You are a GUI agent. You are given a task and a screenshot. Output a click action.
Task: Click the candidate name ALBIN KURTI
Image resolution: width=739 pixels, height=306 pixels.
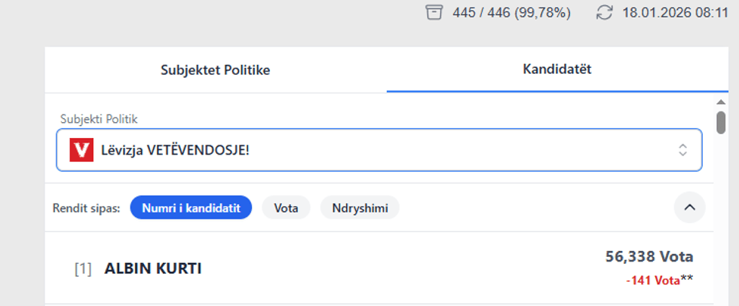click(x=152, y=268)
